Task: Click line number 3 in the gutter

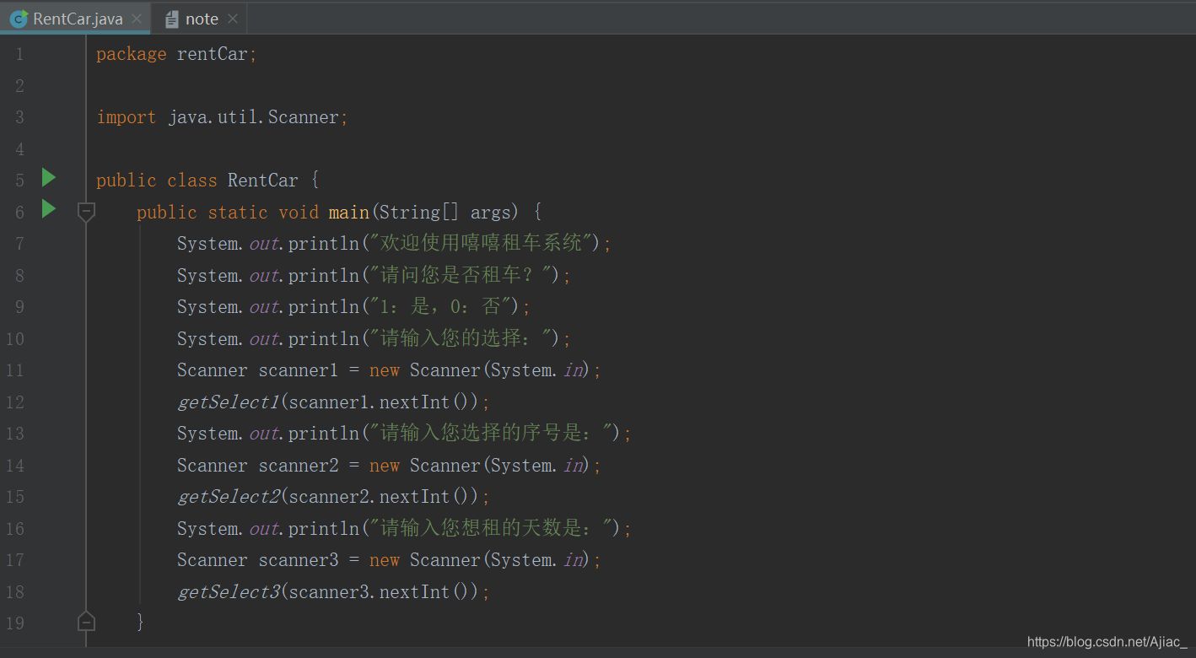Action: coord(19,117)
